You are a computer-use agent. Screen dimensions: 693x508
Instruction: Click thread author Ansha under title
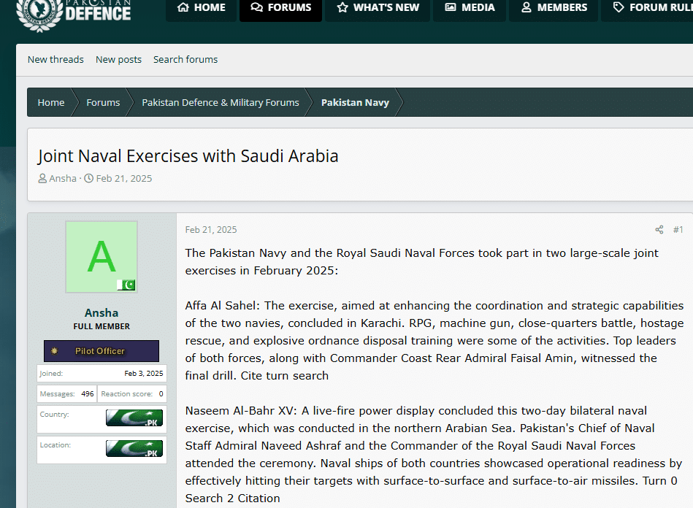tap(63, 179)
